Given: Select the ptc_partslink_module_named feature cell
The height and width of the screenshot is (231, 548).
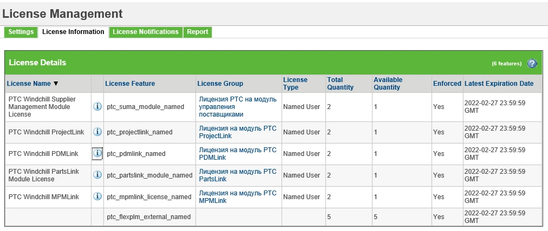Looking at the screenshot, I should click(x=149, y=175).
